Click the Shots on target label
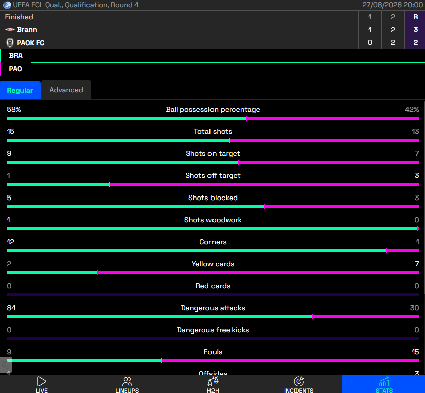The image size is (425, 393). click(x=213, y=154)
